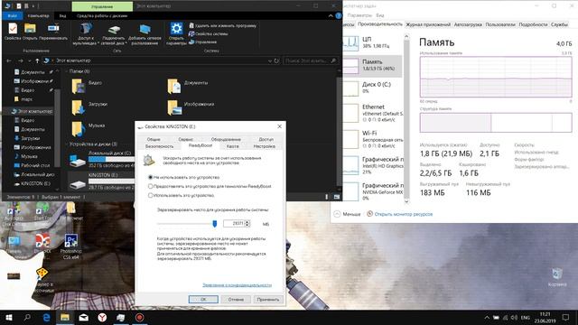Open the Параметры menu in Task Manager
This screenshot has width=578, height=325.
click(x=359, y=15)
